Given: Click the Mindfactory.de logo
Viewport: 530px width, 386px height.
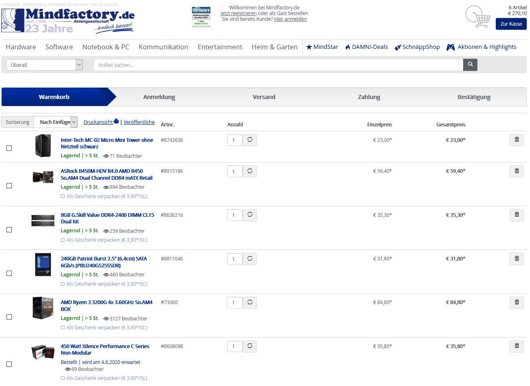Looking at the screenshot, I should (68, 20).
